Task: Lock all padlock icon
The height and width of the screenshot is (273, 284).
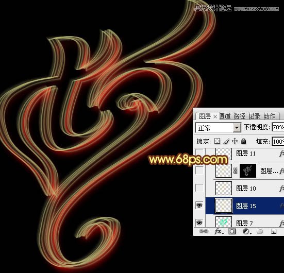Action: tap(244, 141)
